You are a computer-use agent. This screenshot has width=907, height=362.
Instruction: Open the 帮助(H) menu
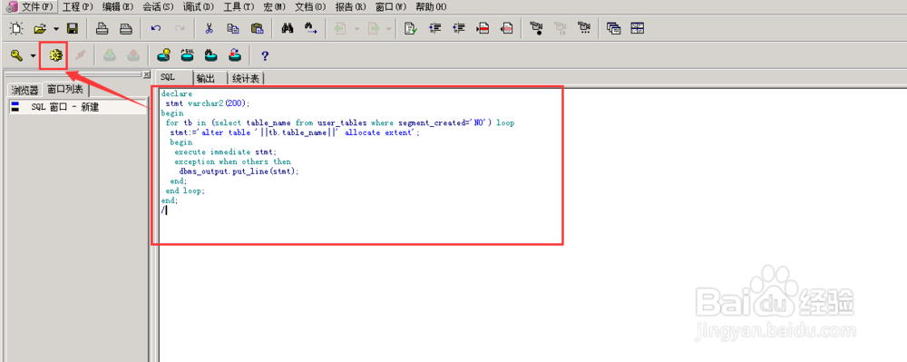(431, 7)
